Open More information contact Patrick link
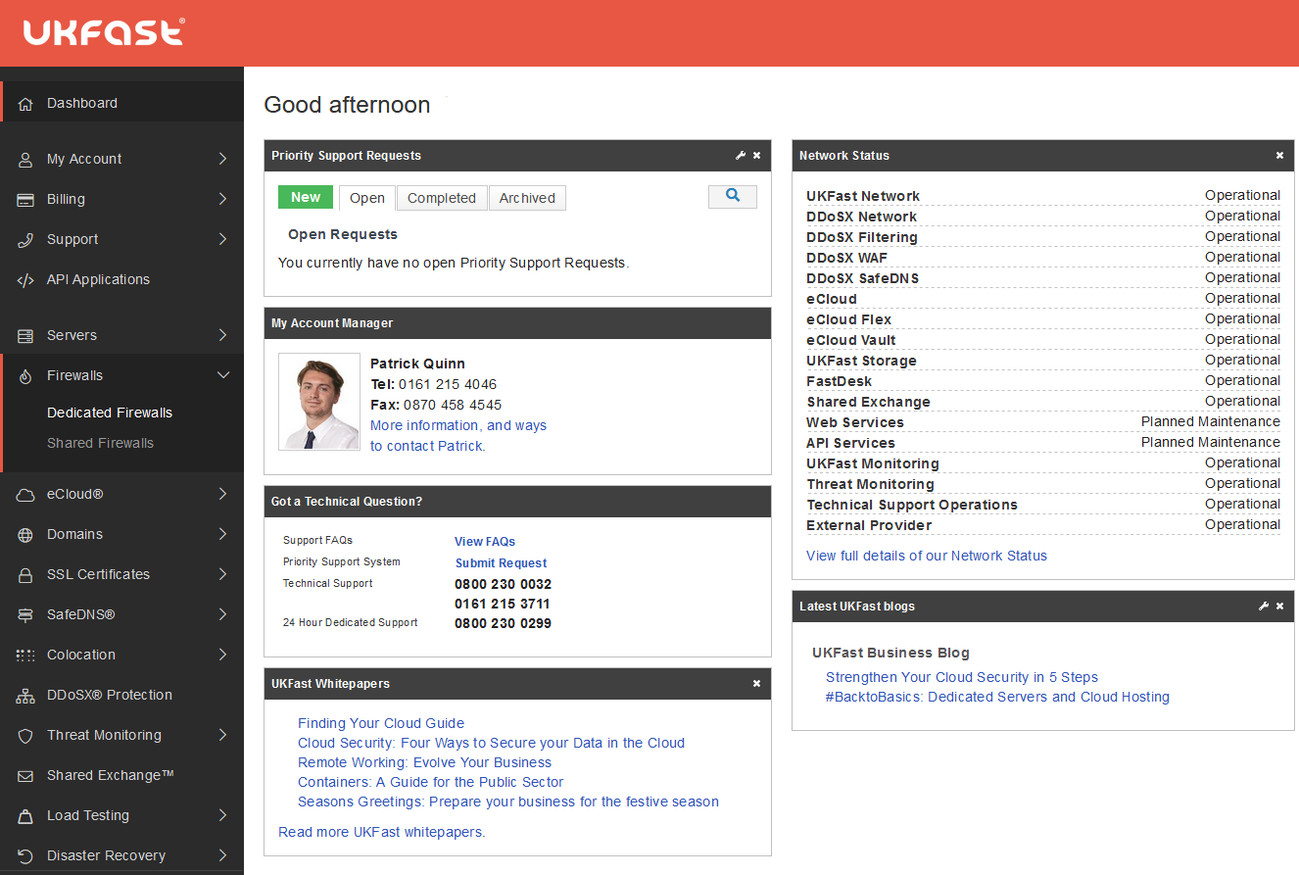This screenshot has height=875, width=1299. click(457, 435)
